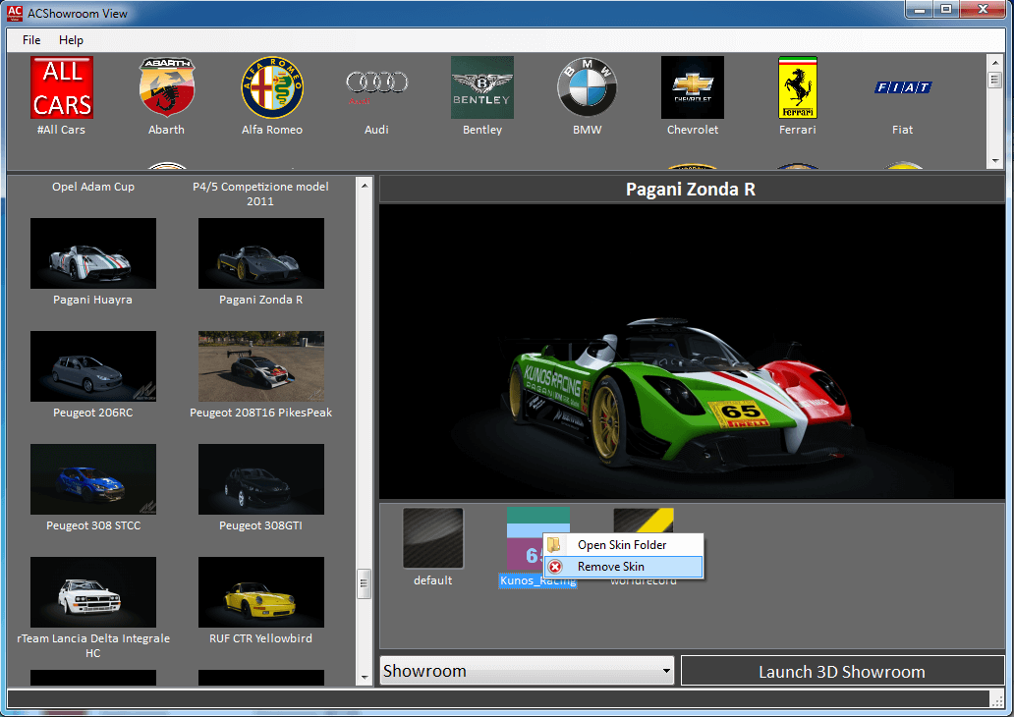Select the Pagani Huayra car thumbnail
The image size is (1014, 717).
93,253
